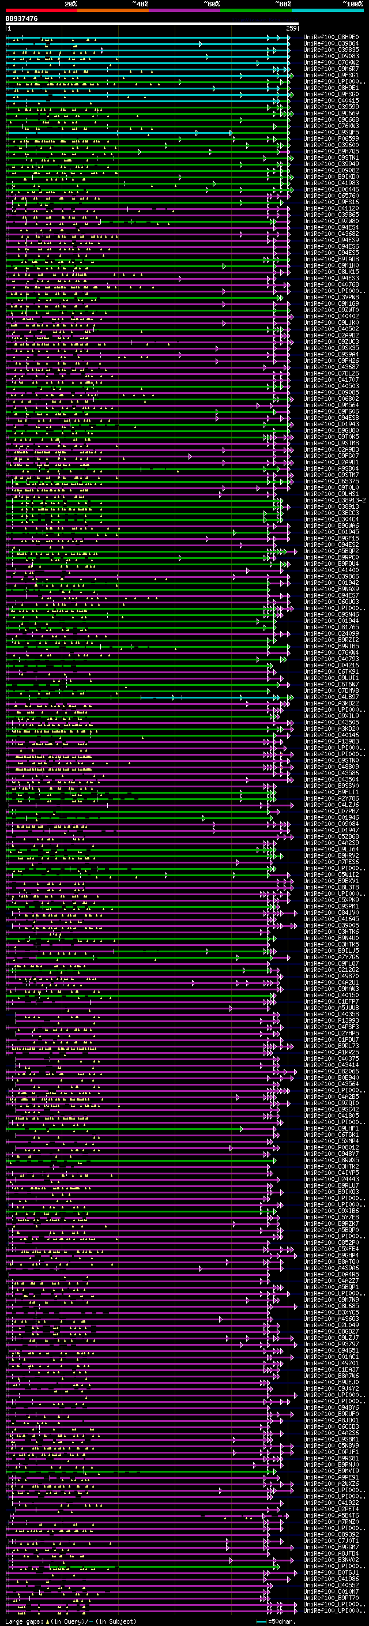This screenshot has height=1626, width=369.
Task: Select the query name BB937476
Action: 21,19
